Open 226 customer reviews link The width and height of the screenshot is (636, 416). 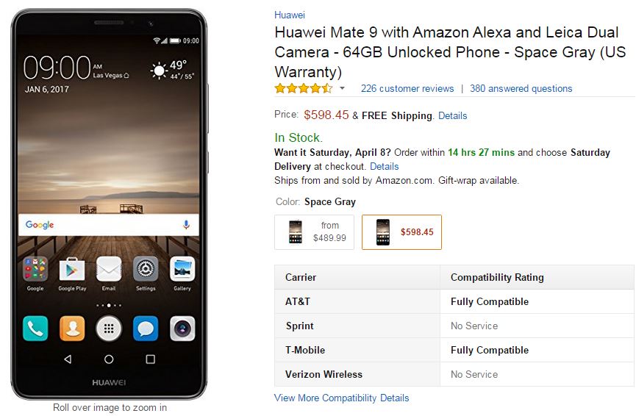[407, 88]
